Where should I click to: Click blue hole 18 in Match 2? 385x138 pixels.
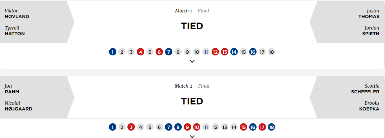(271, 127)
